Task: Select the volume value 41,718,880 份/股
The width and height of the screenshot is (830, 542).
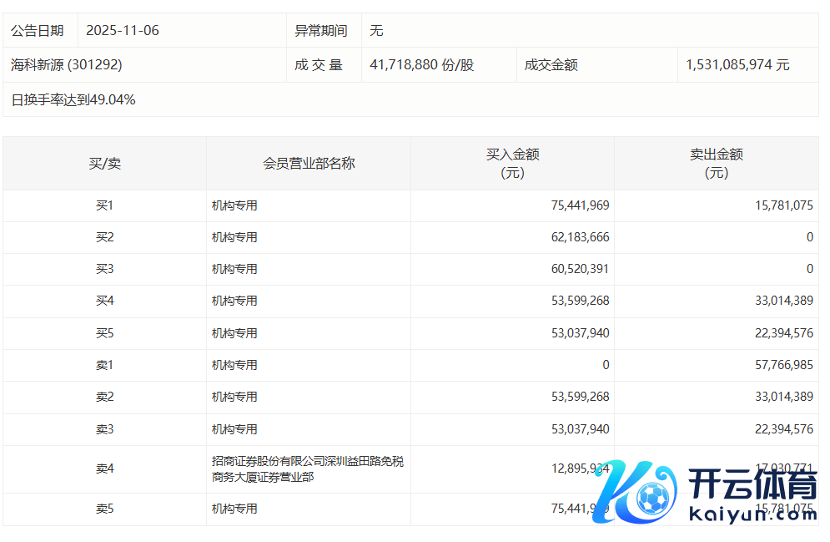Action: click(x=421, y=65)
